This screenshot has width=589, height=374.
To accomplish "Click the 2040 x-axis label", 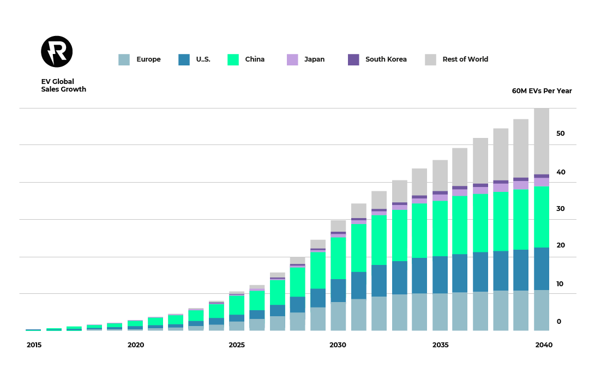I will coord(544,345).
